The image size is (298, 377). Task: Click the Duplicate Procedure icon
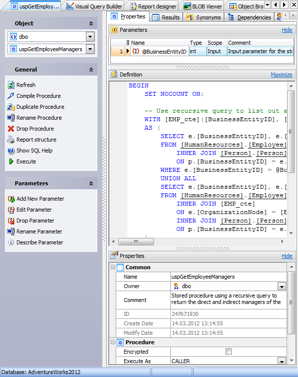tap(11, 107)
